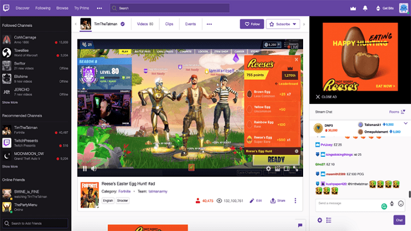The height and width of the screenshot is (231, 411).
Task: Go to Browse in top navigation
Action: click(x=62, y=8)
